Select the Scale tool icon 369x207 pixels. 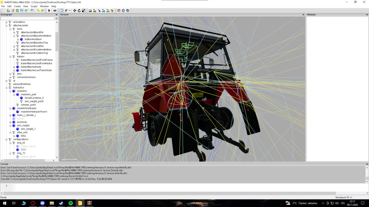coord(84,11)
